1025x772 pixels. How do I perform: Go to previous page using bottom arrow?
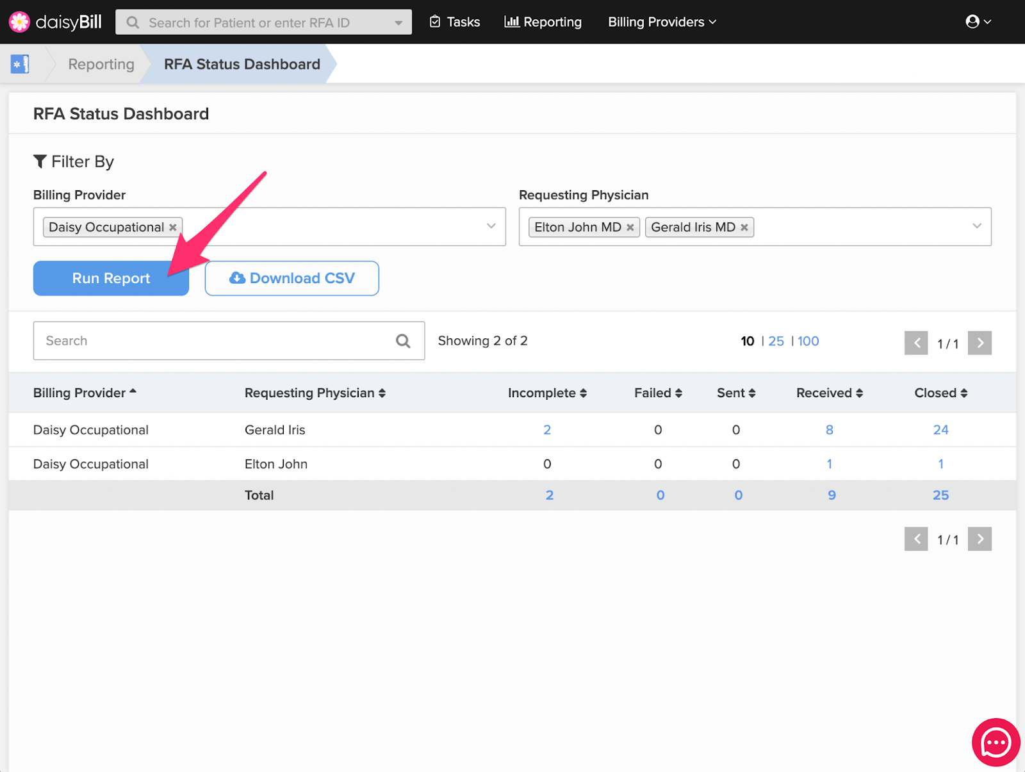916,539
